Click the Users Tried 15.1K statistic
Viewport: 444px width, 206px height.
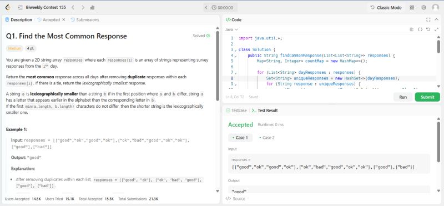click(60, 199)
